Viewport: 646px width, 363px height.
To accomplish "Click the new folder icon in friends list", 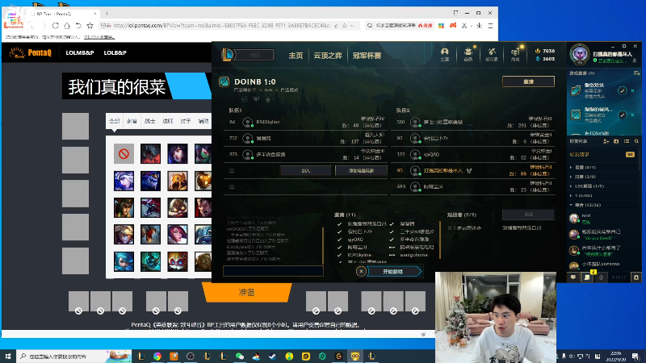I will (616, 141).
